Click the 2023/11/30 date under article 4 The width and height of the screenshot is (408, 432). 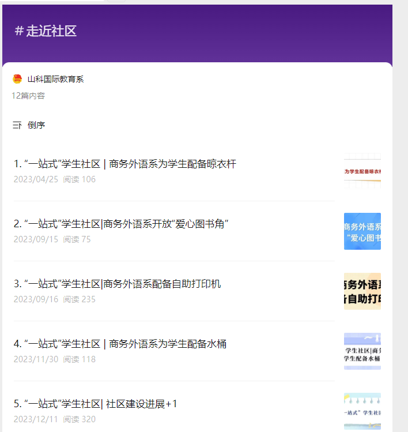coord(36,359)
